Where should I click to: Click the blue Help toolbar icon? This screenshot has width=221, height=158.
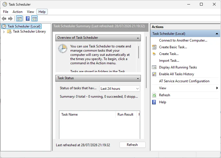pos(28,19)
